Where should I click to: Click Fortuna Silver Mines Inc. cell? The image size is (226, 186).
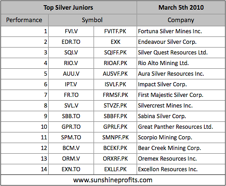tap(181, 31)
